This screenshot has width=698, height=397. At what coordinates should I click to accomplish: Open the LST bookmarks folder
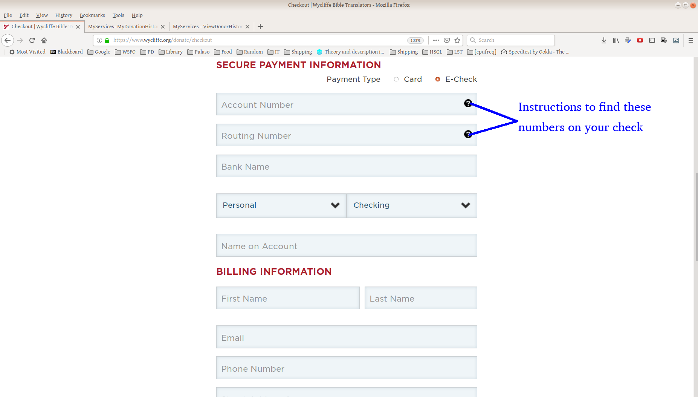455,52
